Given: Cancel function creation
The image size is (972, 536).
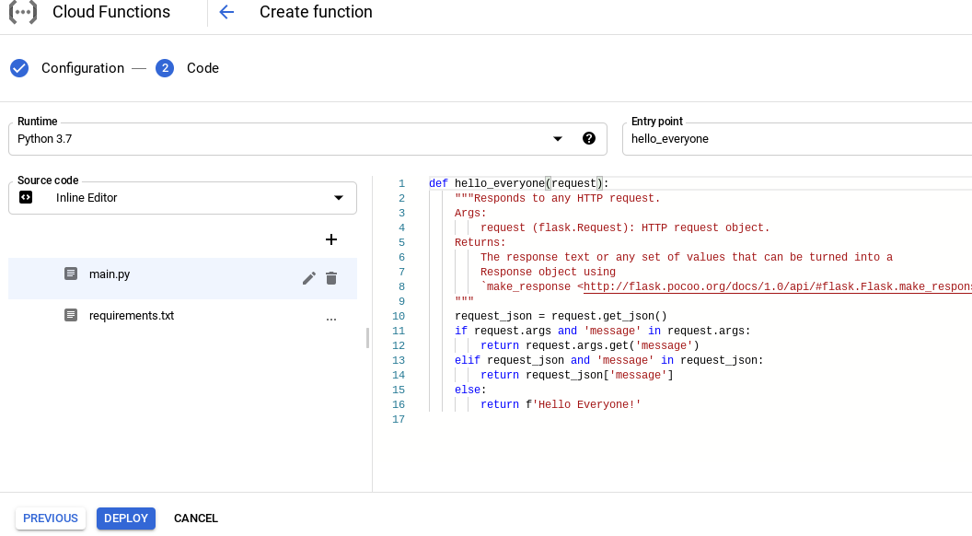Looking at the screenshot, I should 196,519.
